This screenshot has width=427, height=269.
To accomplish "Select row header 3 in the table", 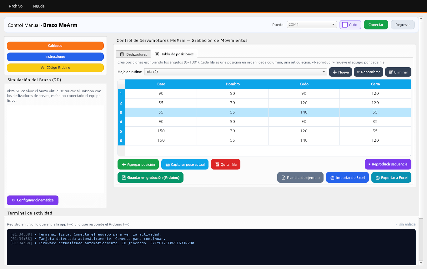I will pos(122,112).
